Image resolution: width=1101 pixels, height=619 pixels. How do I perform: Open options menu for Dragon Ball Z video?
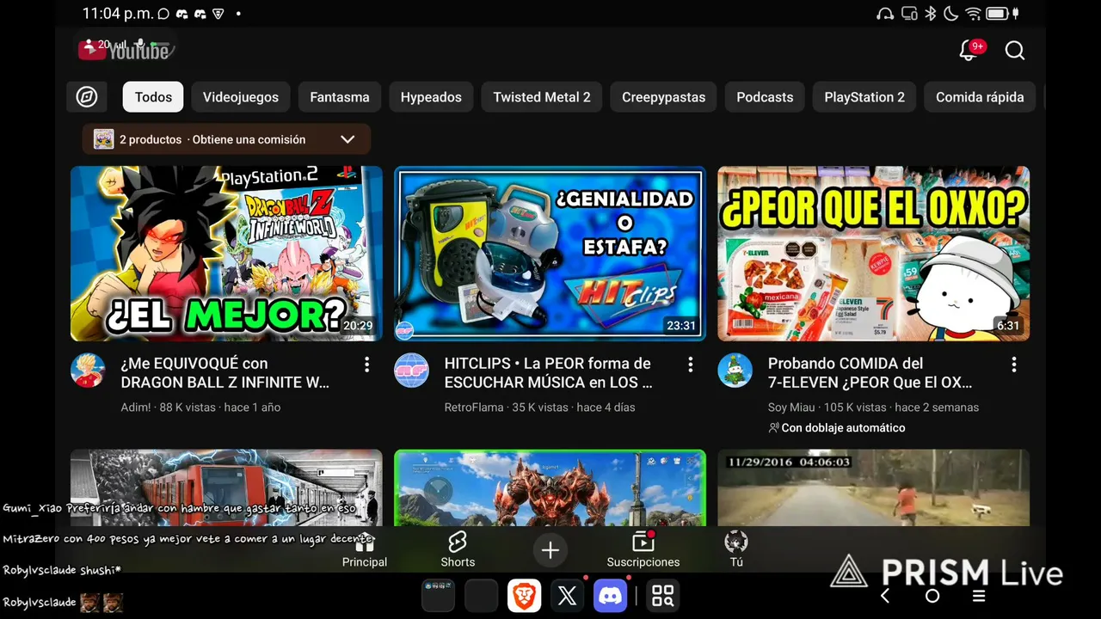pyautogui.click(x=366, y=365)
